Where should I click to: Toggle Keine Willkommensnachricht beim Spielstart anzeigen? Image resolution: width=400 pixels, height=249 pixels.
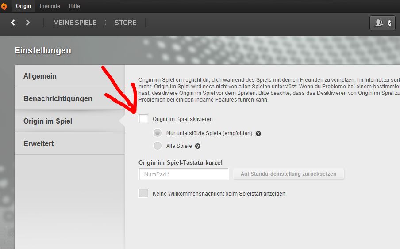pyautogui.click(x=143, y=193)
